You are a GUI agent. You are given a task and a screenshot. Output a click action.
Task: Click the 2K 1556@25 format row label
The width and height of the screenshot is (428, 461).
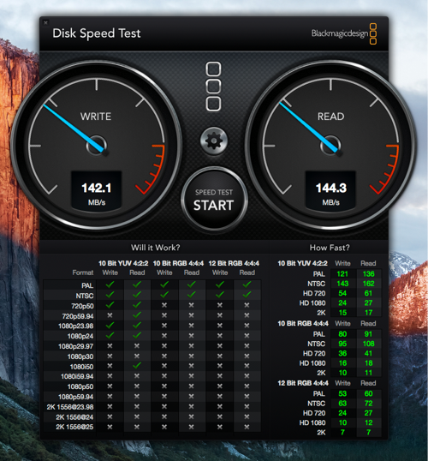click(74, 427)
